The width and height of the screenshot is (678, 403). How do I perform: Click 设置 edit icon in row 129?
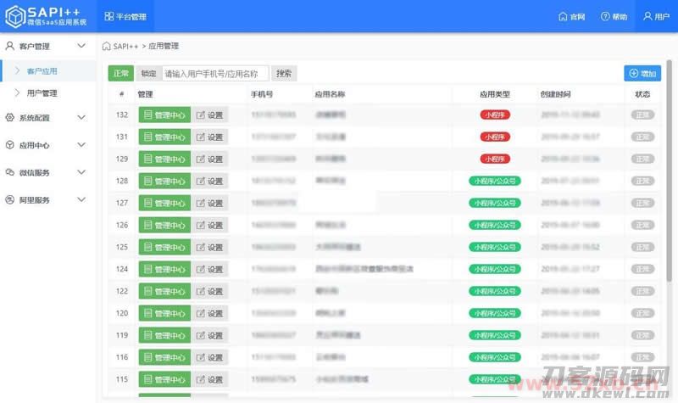point(200,159)
